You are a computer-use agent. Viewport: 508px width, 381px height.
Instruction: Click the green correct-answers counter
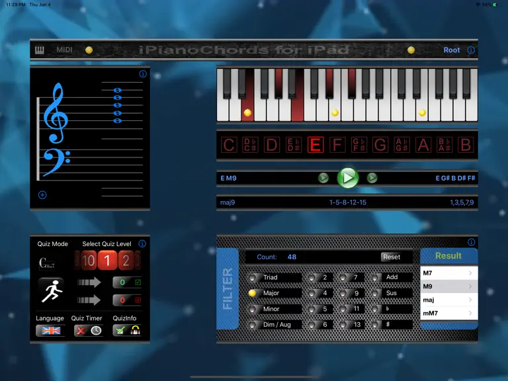[128, 282]
